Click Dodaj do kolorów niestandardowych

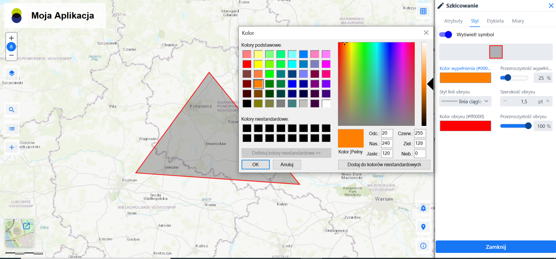tap(384, 164)
